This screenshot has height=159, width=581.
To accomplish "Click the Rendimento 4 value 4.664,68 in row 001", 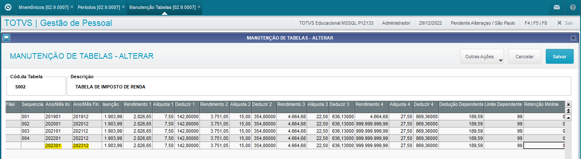I will 372,116.
